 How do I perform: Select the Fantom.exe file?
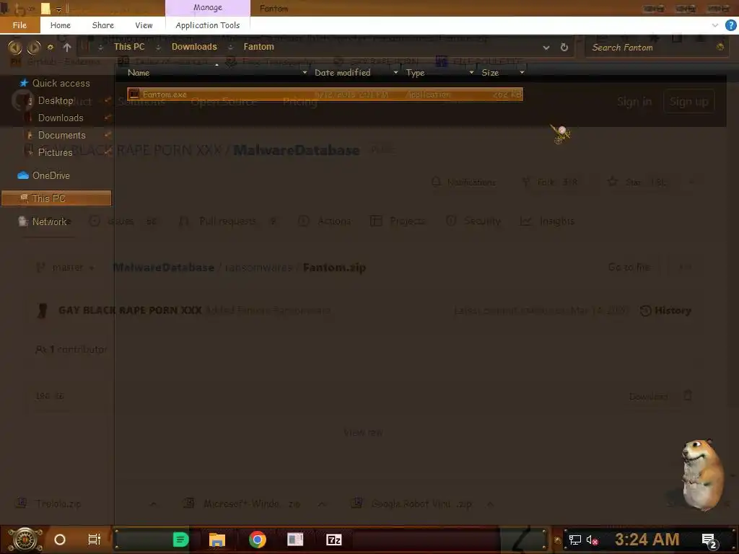[x=325, y=94]
